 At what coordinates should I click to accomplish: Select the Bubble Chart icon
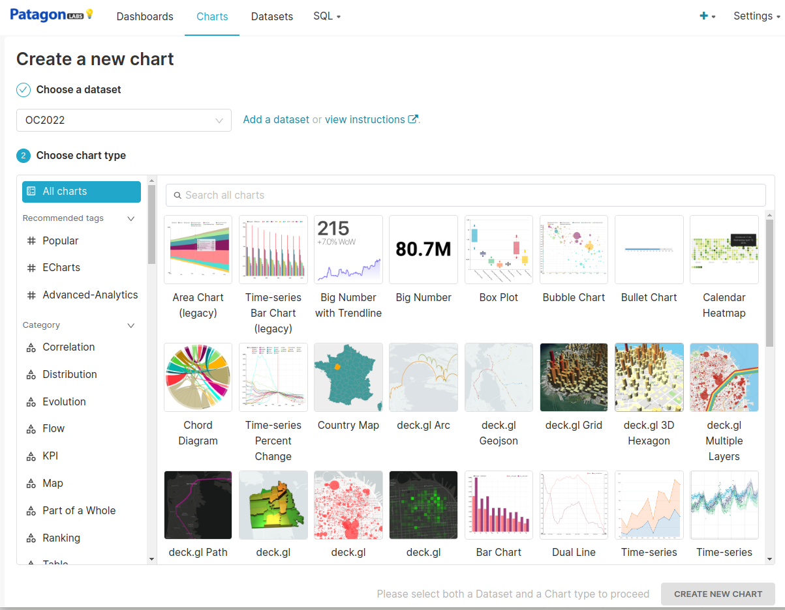[x=574, y=250]
